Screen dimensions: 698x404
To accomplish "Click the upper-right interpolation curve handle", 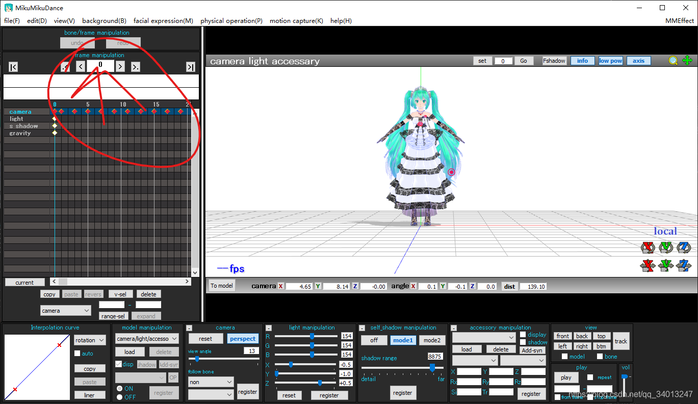I will 59,345.
